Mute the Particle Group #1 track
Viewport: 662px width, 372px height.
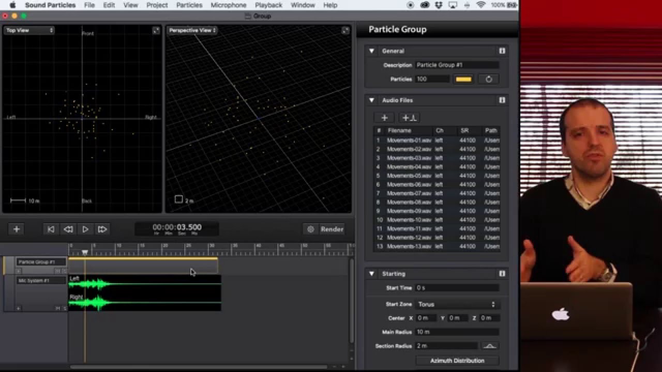point(58,271)
